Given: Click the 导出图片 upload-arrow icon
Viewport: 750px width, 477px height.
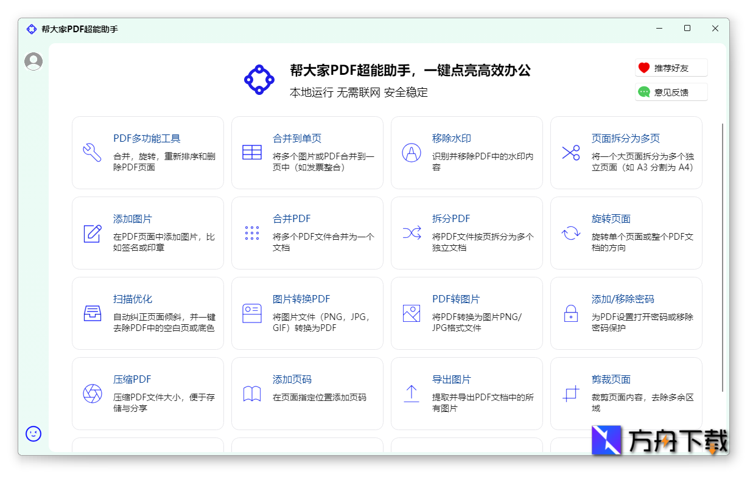Looking at the screenshot, I should tap(412, 394).
